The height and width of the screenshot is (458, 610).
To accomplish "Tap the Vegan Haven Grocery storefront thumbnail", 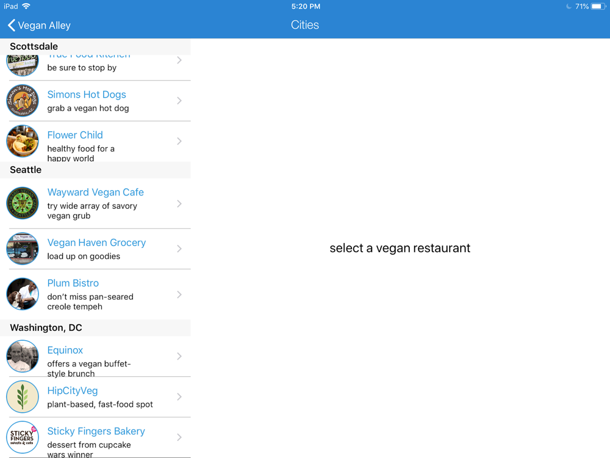I will [x=23, y=249].
